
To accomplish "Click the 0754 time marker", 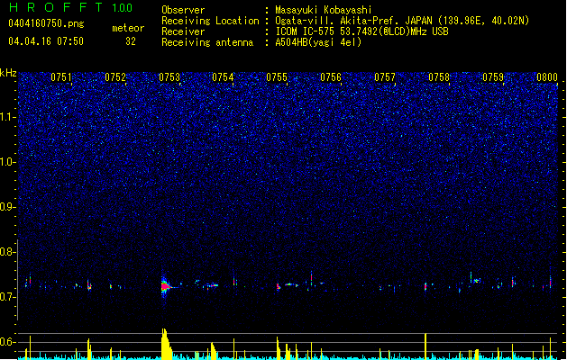I will [223, 77].
